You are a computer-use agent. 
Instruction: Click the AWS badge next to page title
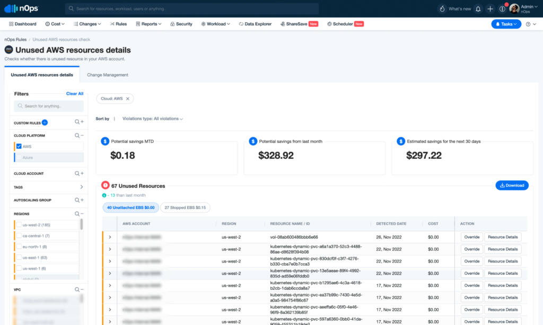tap(8, 50)
